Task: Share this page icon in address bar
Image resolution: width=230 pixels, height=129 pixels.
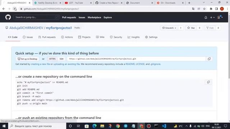Action: pyautogui.click(x=199, y=9)
